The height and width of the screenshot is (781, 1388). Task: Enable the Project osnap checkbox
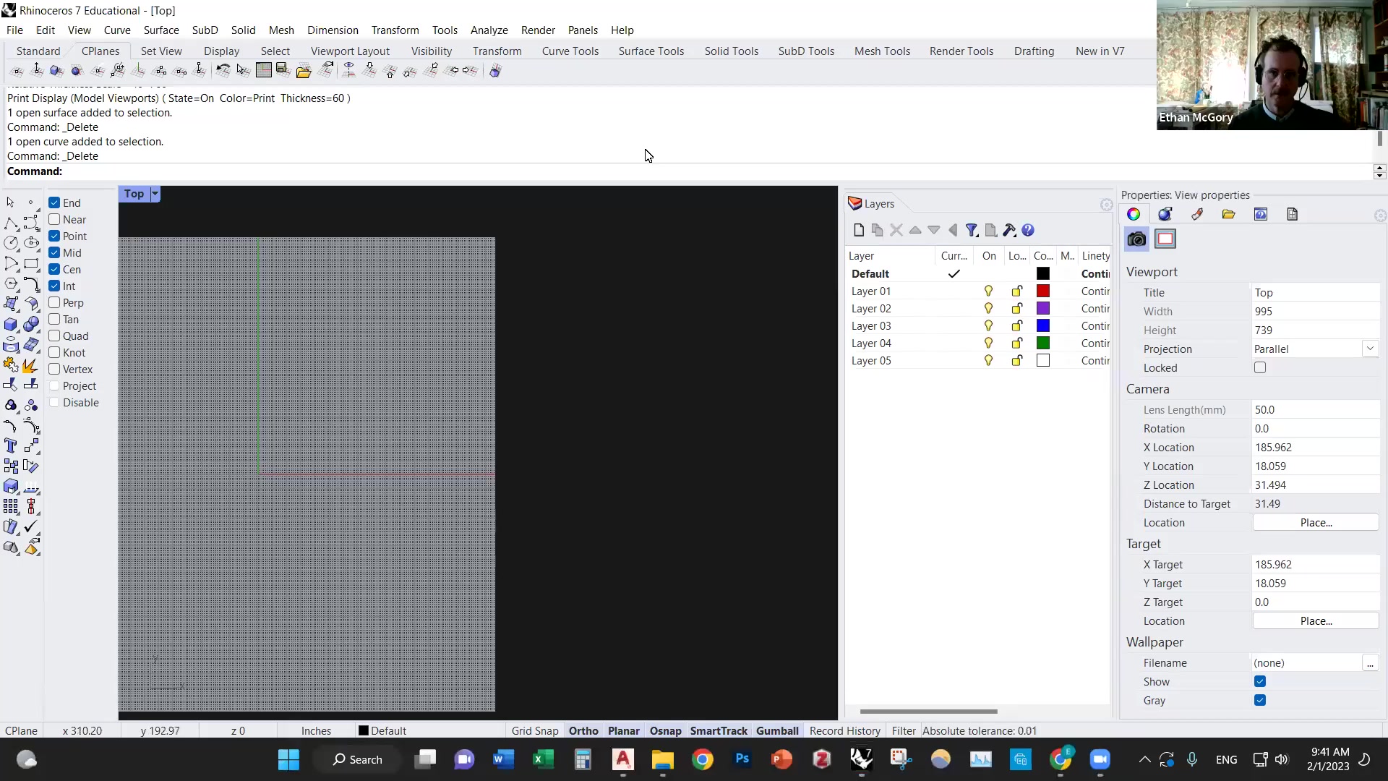(56, 385)
